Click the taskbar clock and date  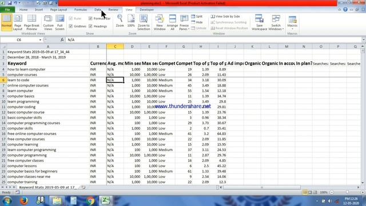click(x=351, y=201)
